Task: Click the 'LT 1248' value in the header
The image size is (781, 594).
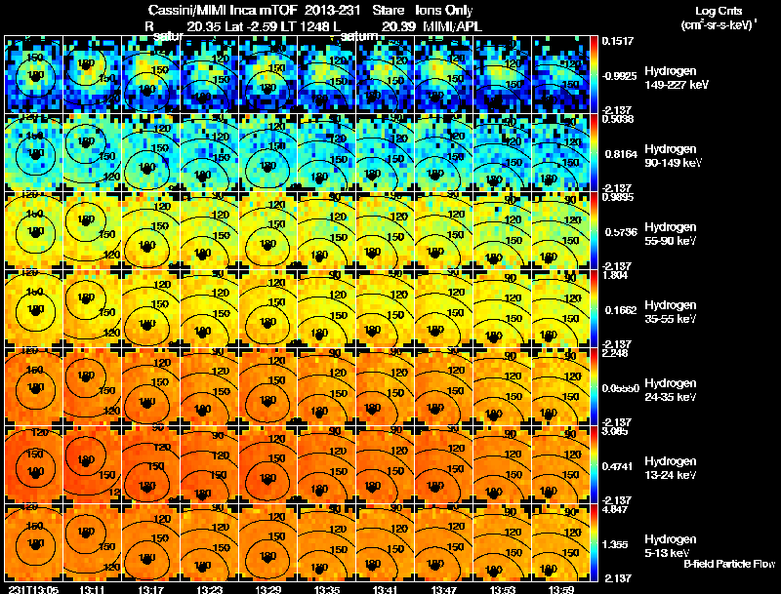Action: 303,27
